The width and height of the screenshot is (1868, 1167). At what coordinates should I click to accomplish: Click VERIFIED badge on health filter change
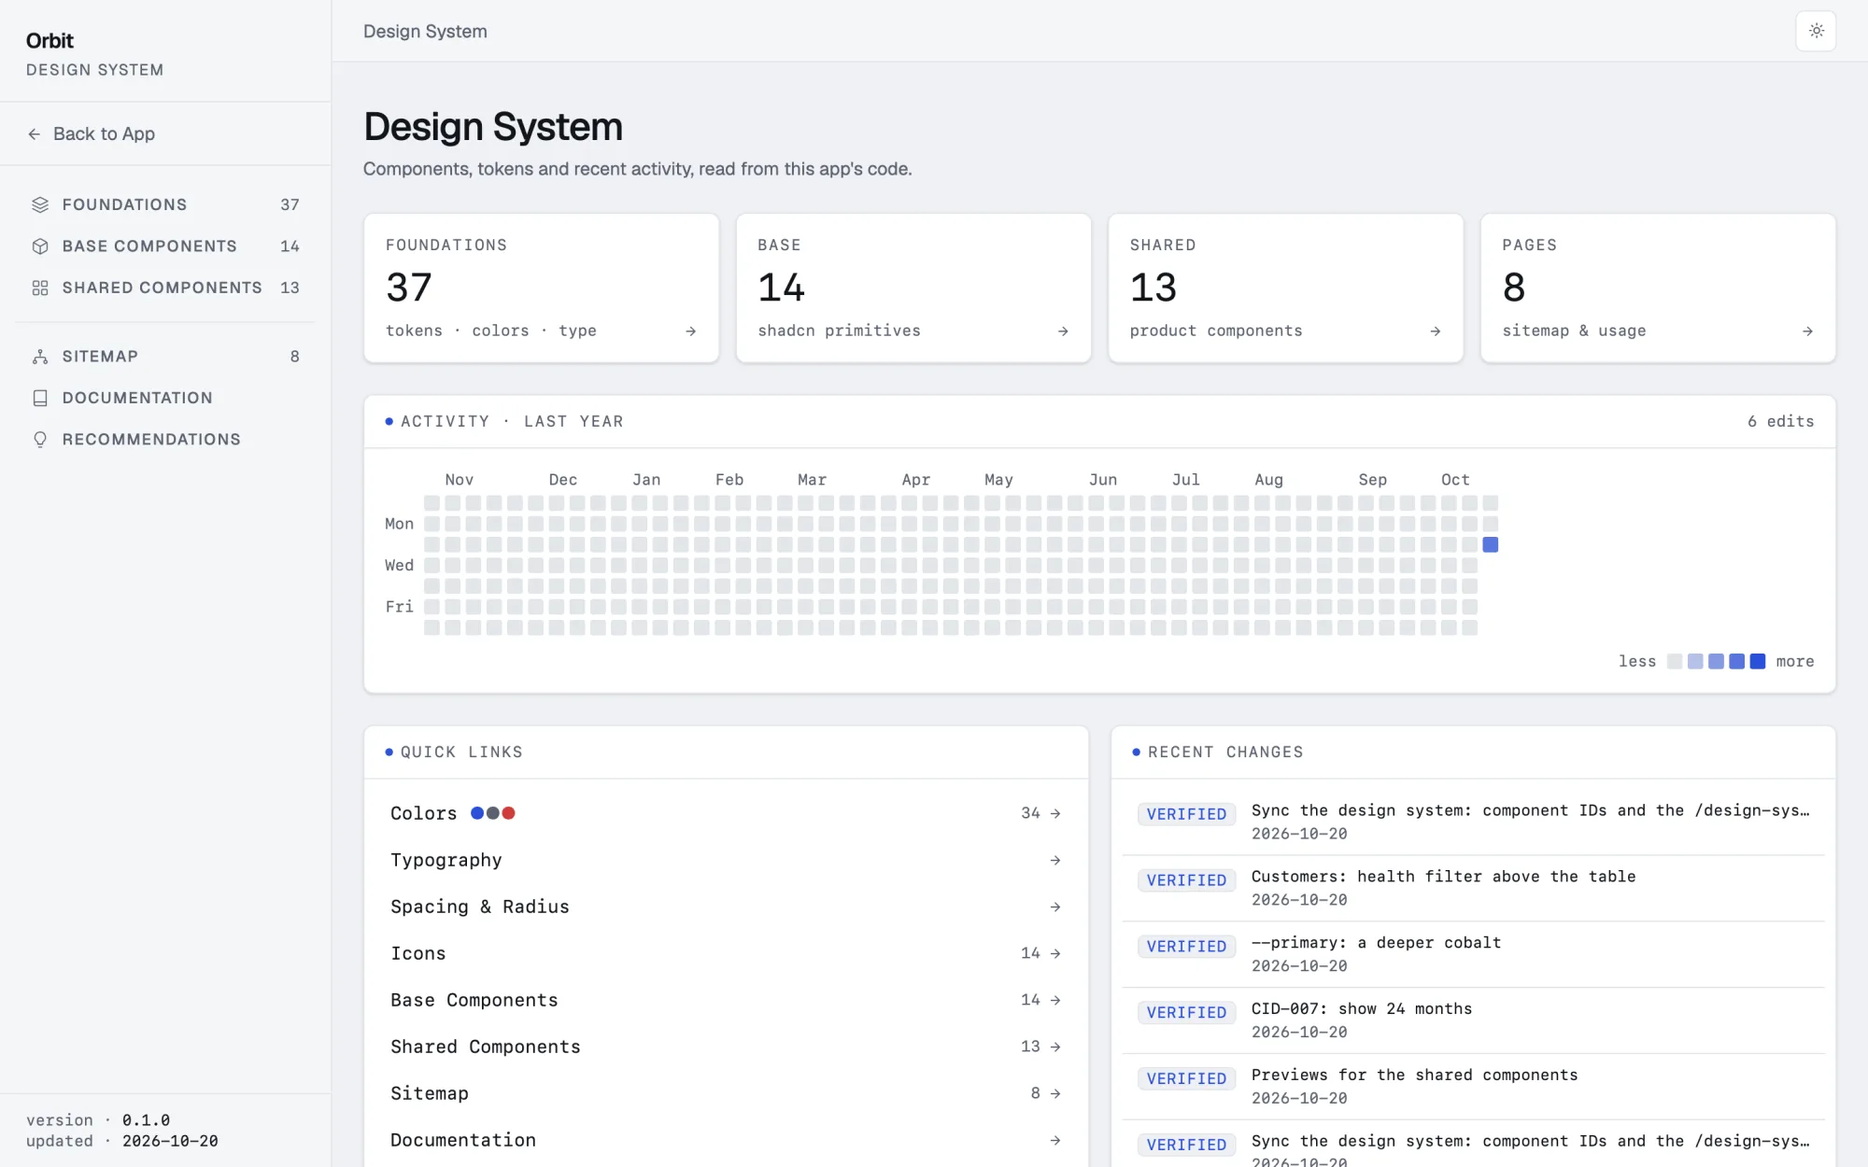[x=1186, y=880]
